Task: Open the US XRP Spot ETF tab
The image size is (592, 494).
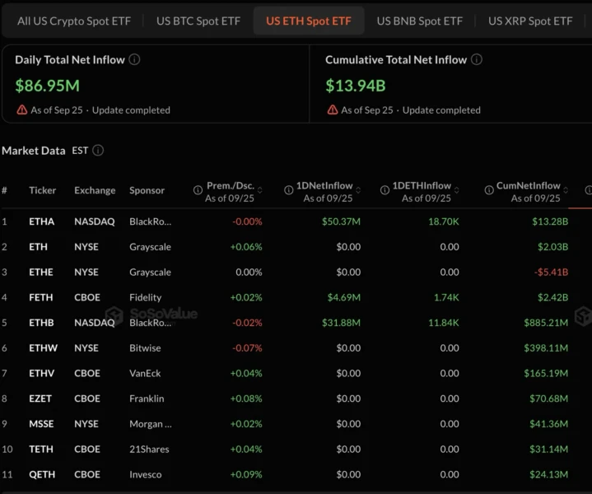Action: (530, 21)
